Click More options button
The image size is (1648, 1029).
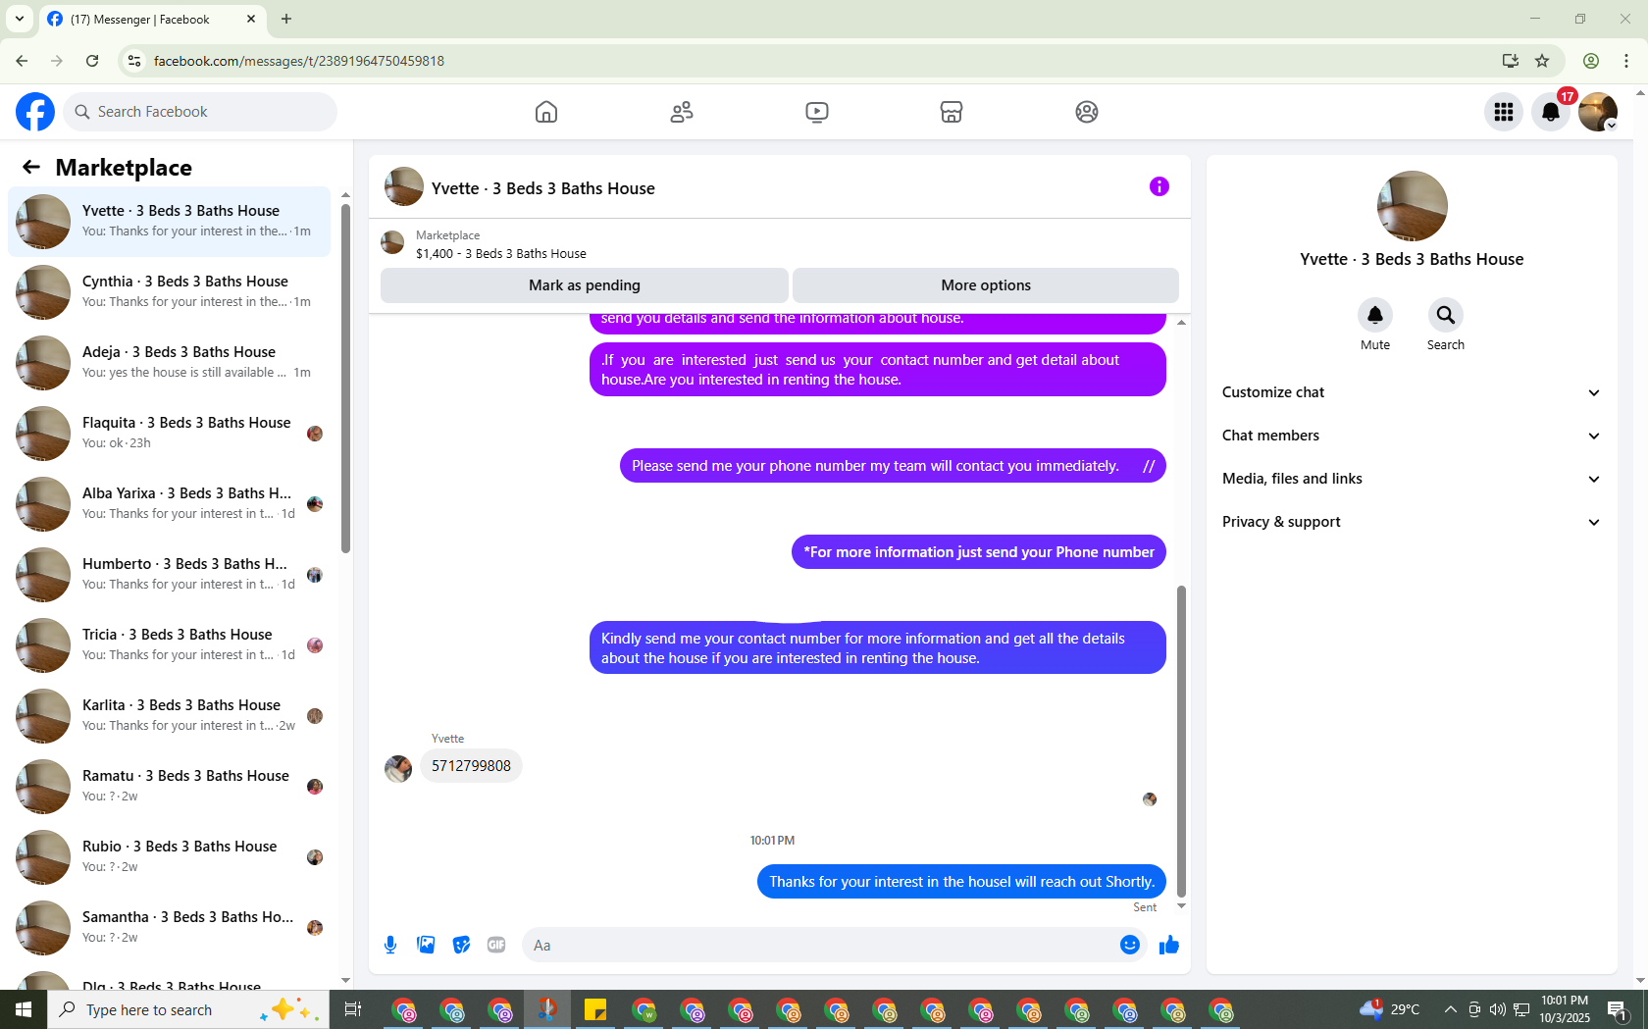(986, 285)
